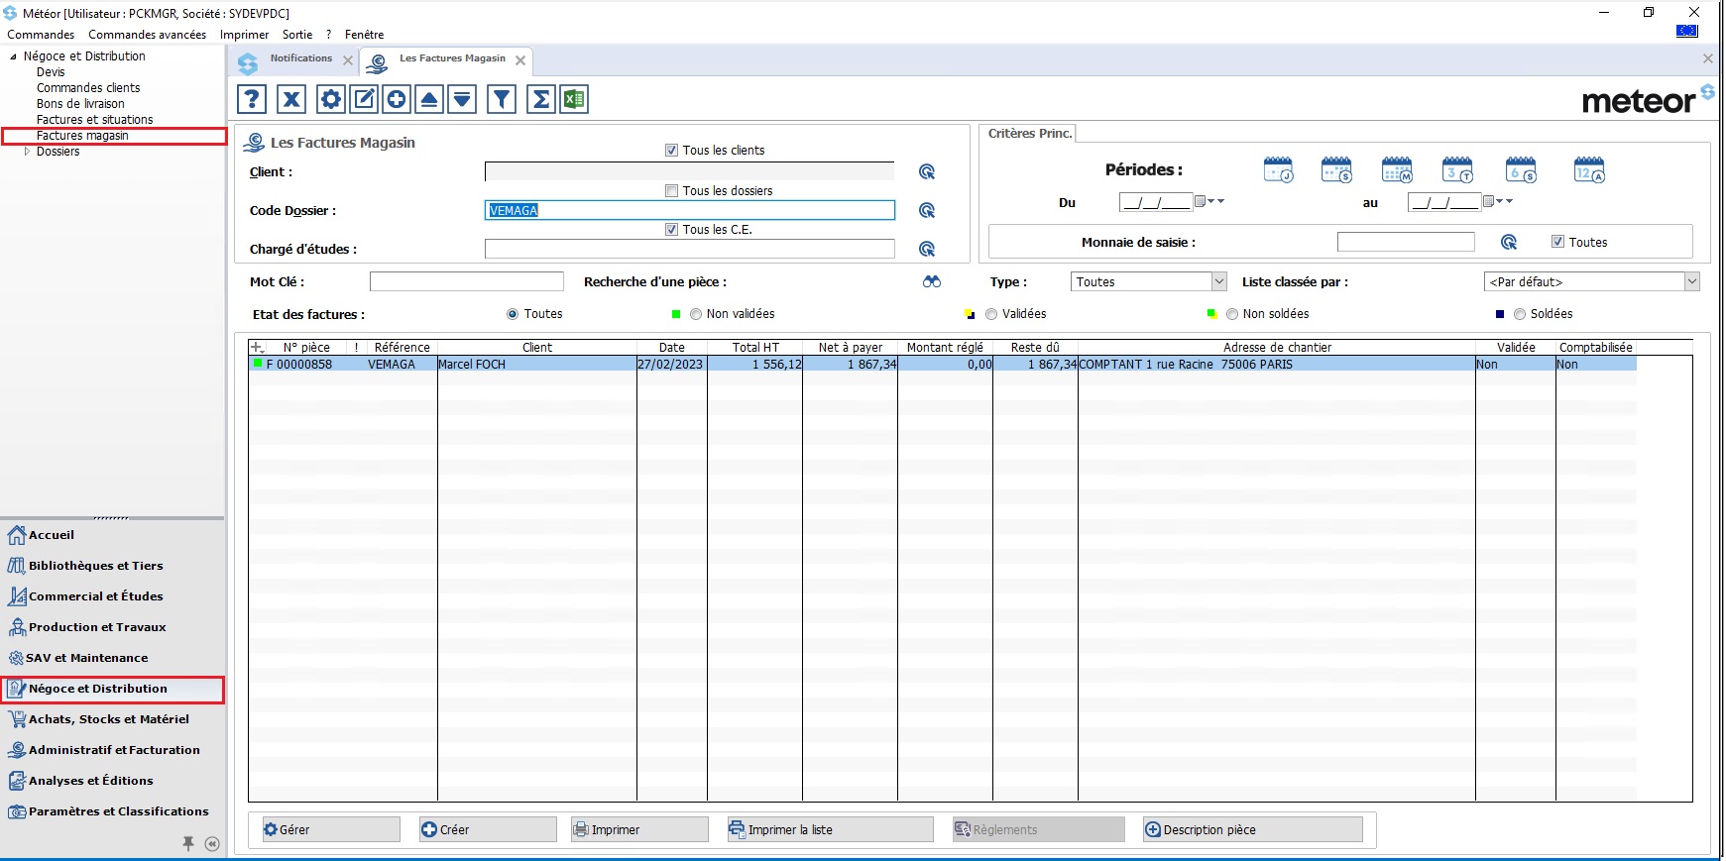This screenshot has width=1726, height=861.
Task: Select the semester (6 S) period icon
Action: click(x=1521, y=170)
